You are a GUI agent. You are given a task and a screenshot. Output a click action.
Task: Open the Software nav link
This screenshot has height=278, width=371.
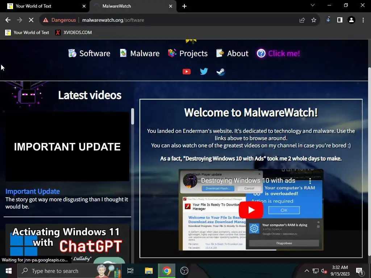click(x=95, y=54)
